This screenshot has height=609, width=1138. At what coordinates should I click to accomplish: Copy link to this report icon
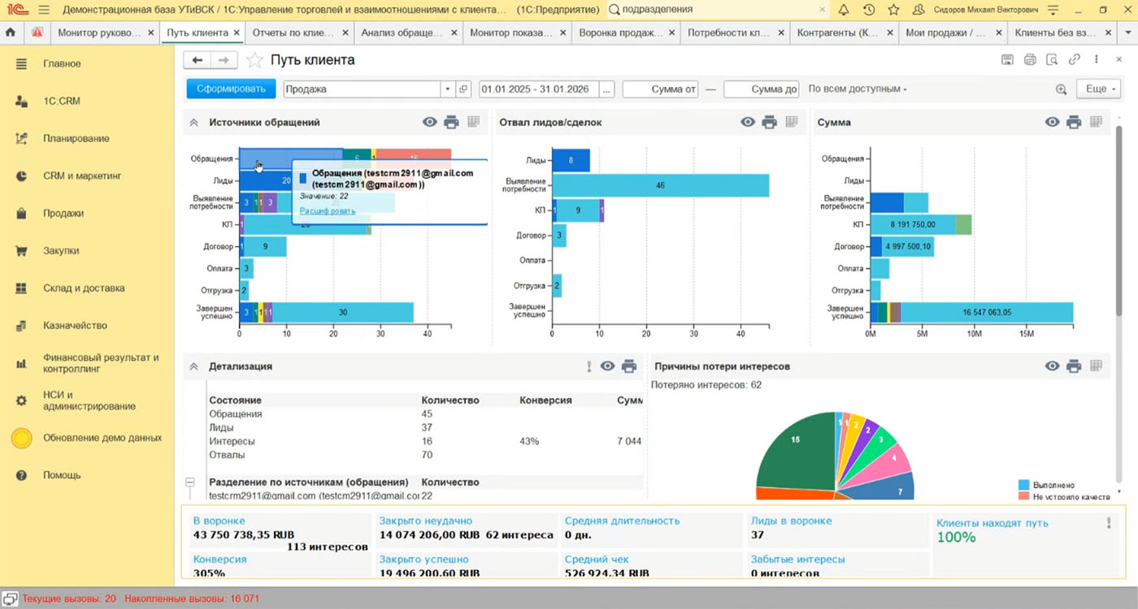coord(1075,59)
